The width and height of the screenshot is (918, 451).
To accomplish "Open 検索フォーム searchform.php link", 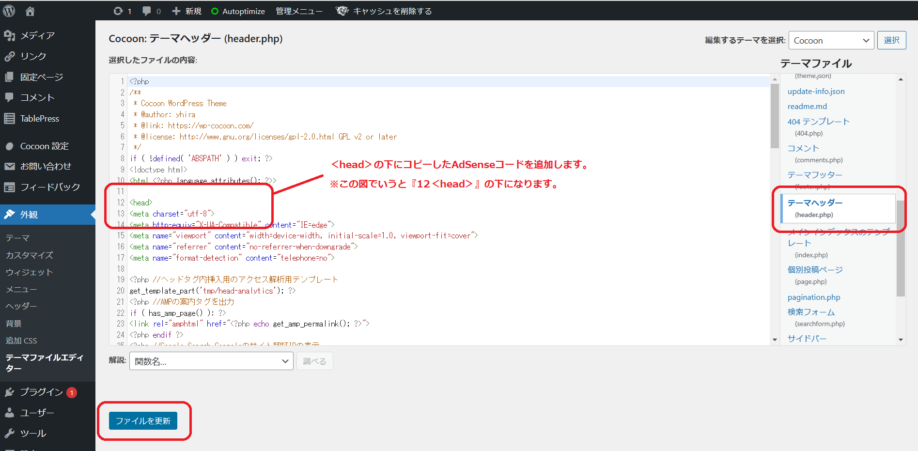I will pyautogui.click(x=811, y=312).
